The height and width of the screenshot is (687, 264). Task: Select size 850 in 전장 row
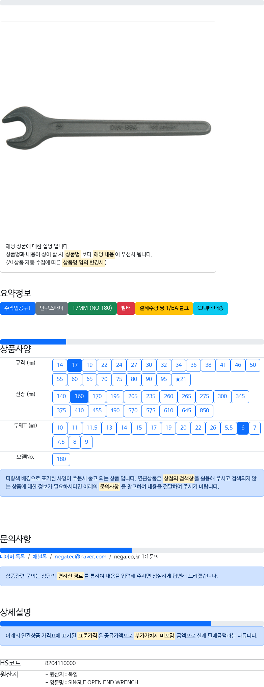(x=205, y=411)
